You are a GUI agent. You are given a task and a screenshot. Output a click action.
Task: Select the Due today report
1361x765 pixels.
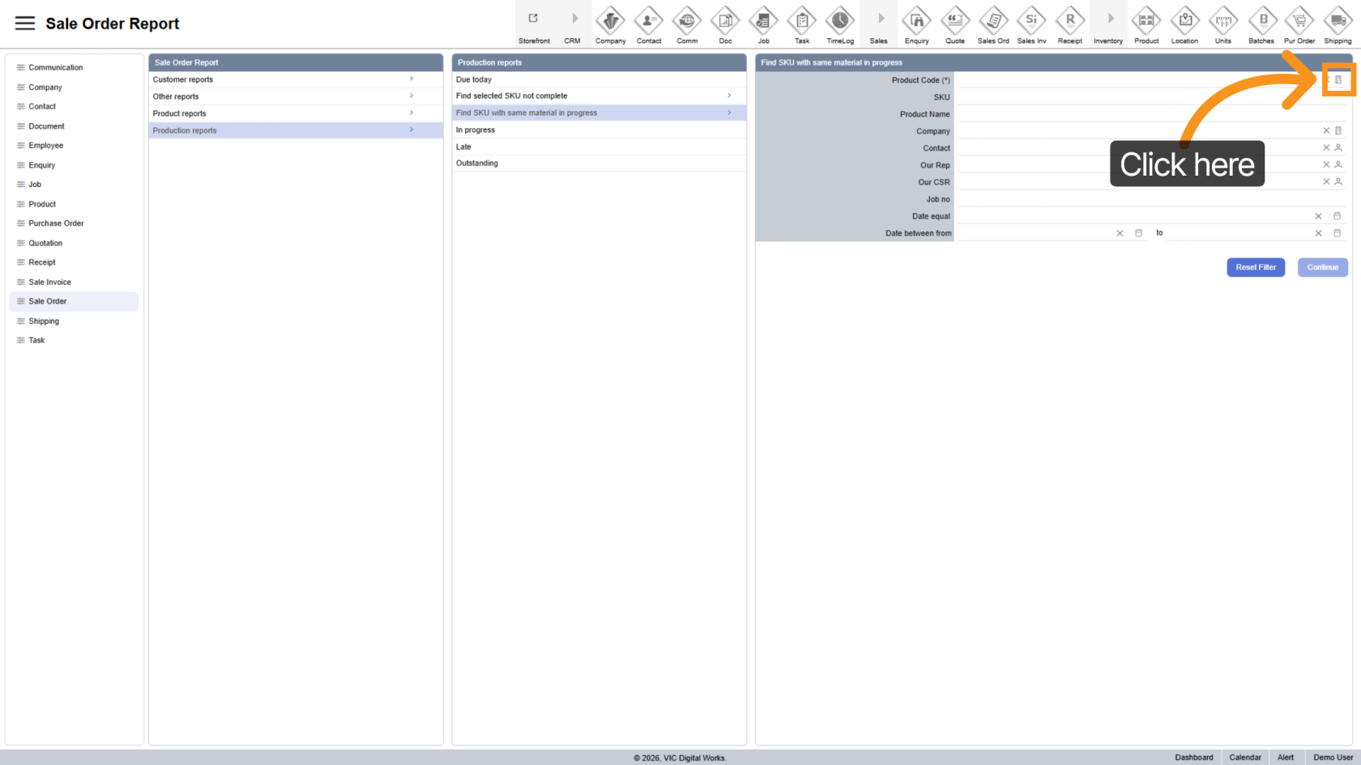[599, 79]
